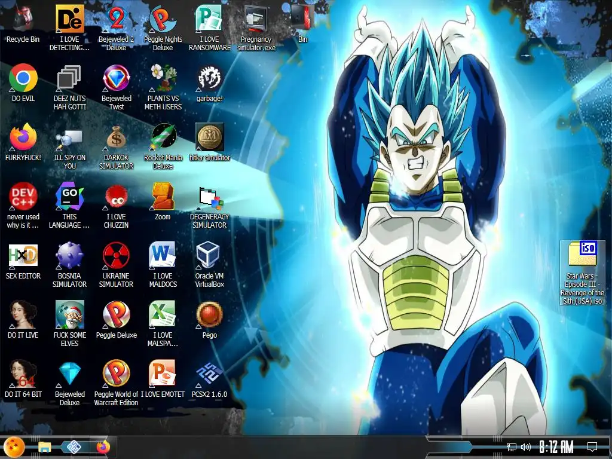612x459 pixels.
Task: Switch to Firefox in the taskbar
Action: pyautogui.click(x=103, y=447)
